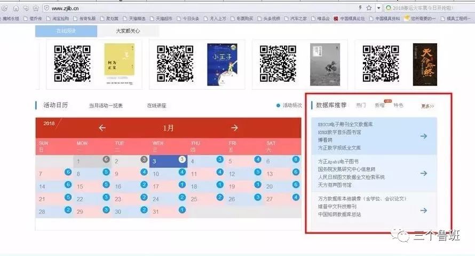Click the browser refresh icon
This screenshot has height=256, width=475.
tap(4, 8)
